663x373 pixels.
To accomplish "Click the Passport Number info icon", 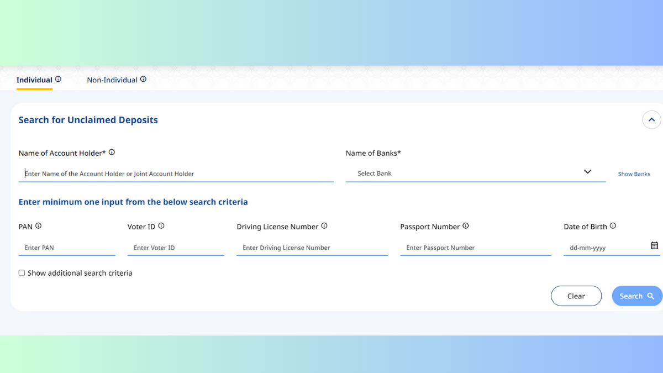I will [466, 226].
